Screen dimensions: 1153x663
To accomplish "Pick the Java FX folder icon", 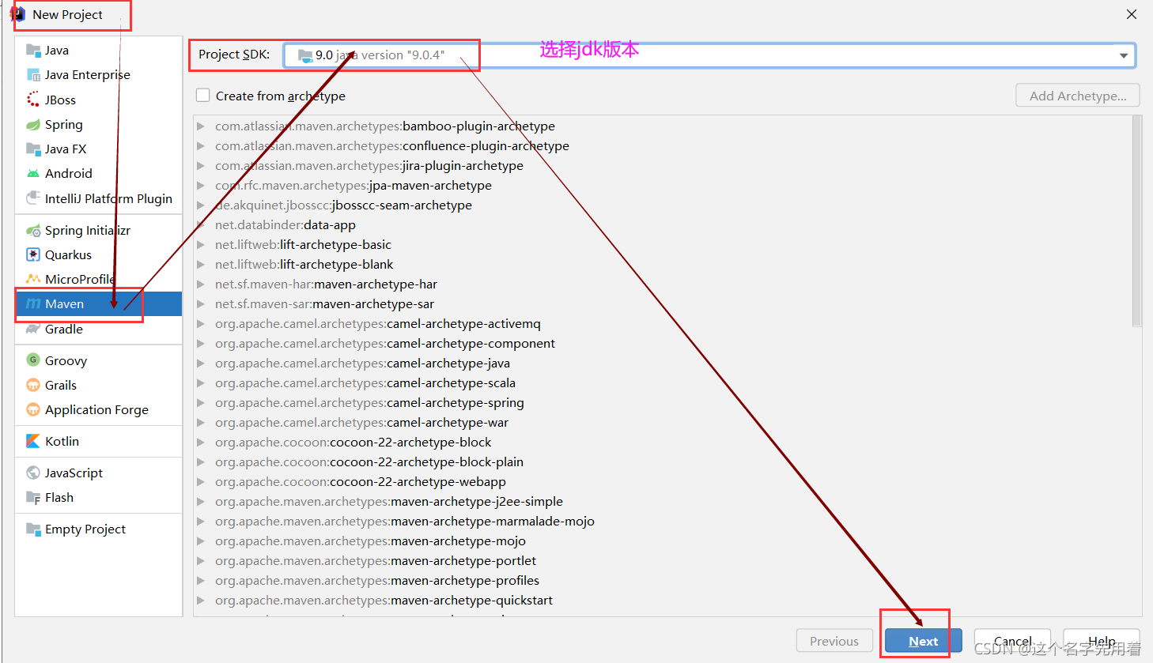I will 33,149.
